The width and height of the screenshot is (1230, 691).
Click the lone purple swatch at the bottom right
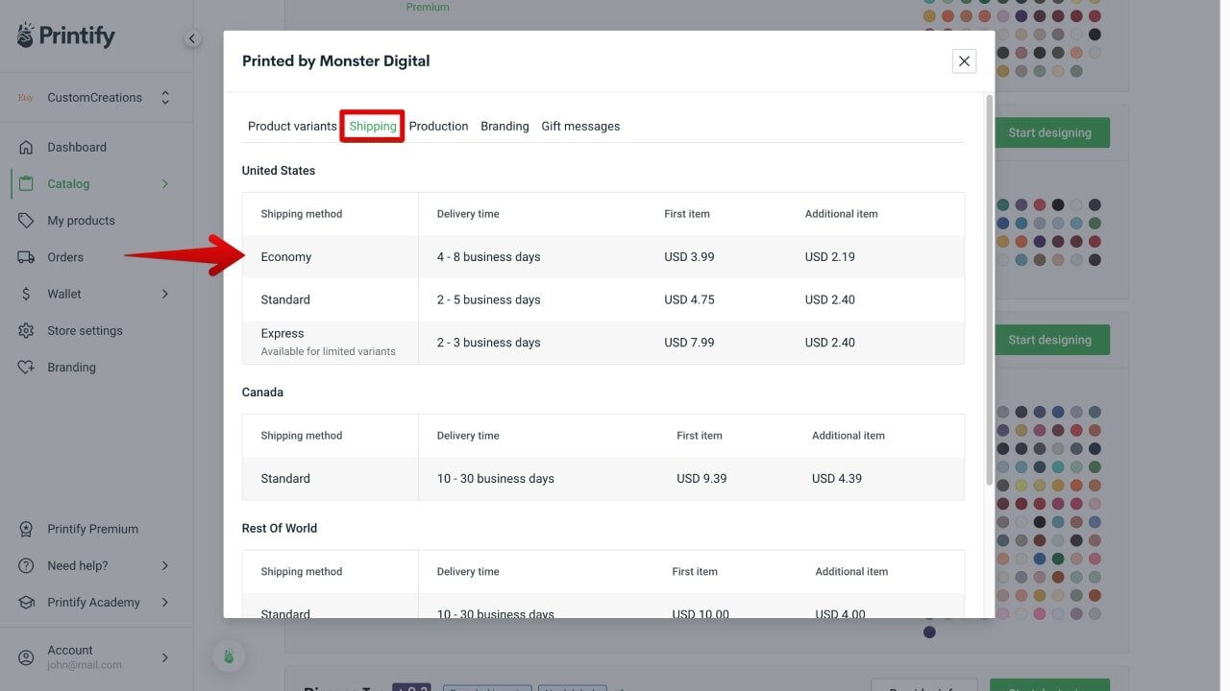coord(929,631)
